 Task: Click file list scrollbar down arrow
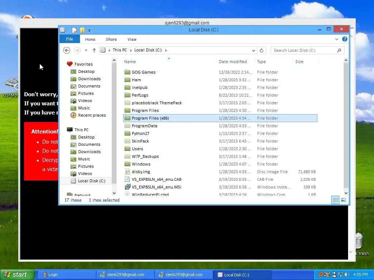[x=346, y=193]
